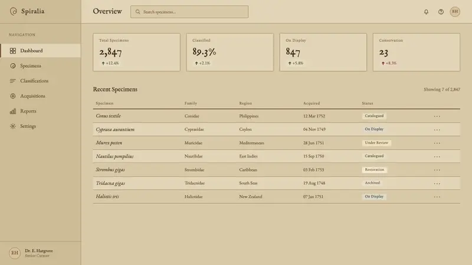
Task: Go to Dashboard in navigation
Action: [40, 51]
